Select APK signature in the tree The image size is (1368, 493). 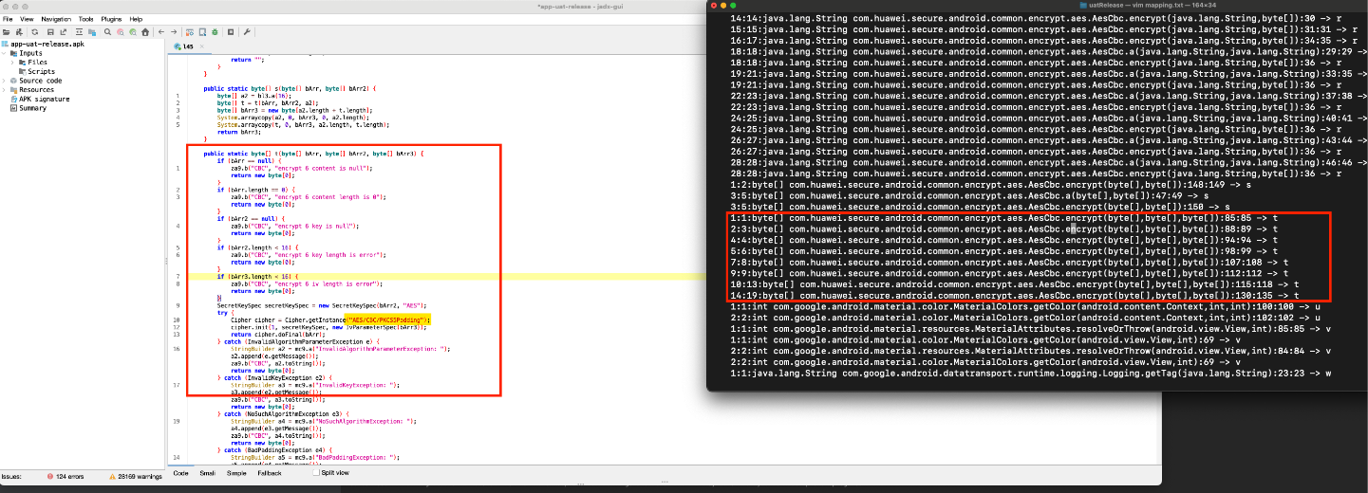coord(39,99)
